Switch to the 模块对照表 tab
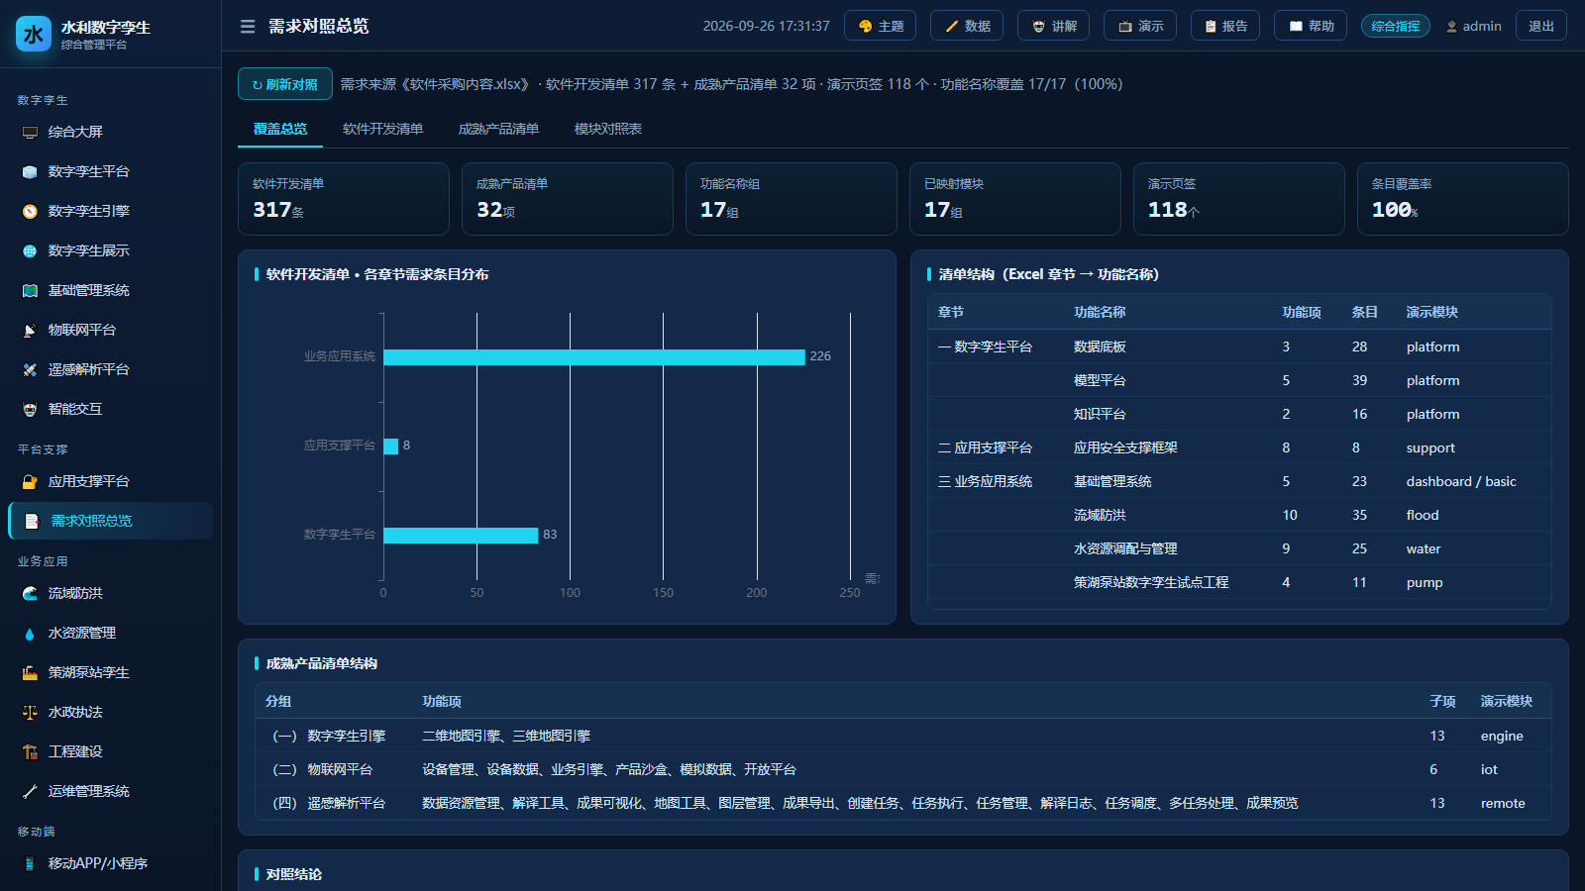 tap(608, 129)
